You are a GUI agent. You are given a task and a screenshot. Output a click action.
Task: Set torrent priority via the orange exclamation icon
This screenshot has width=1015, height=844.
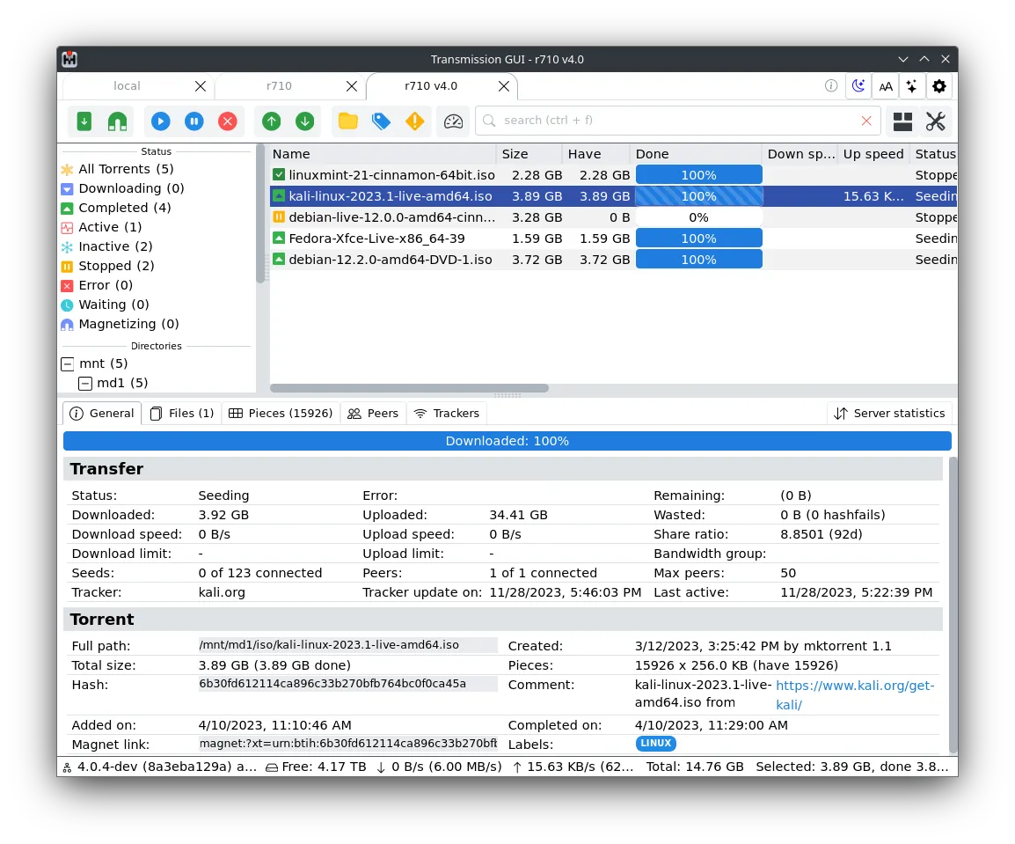(413, 121)
